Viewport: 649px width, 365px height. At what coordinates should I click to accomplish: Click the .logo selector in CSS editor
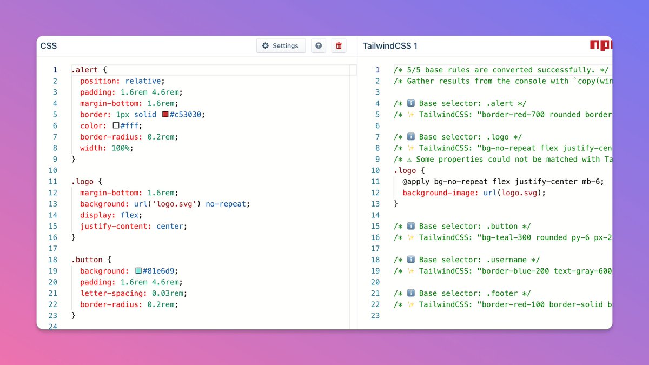pos(87,182)
